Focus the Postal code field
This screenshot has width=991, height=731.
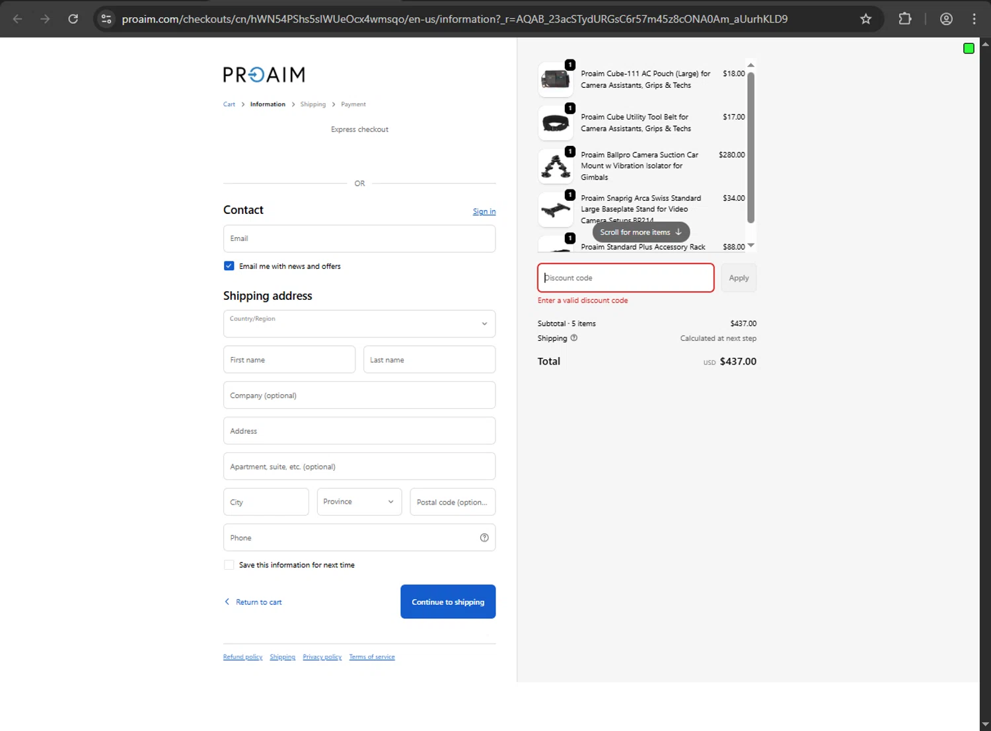pos(453,502)
